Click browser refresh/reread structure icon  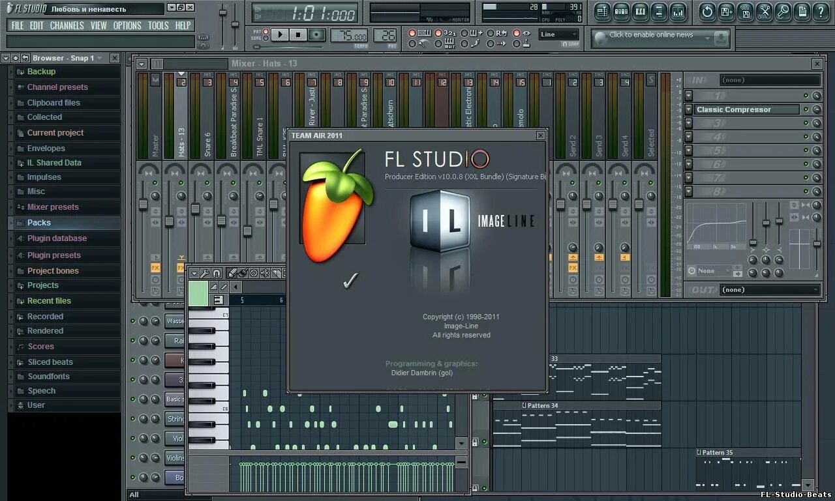click(x=25, y=58)
